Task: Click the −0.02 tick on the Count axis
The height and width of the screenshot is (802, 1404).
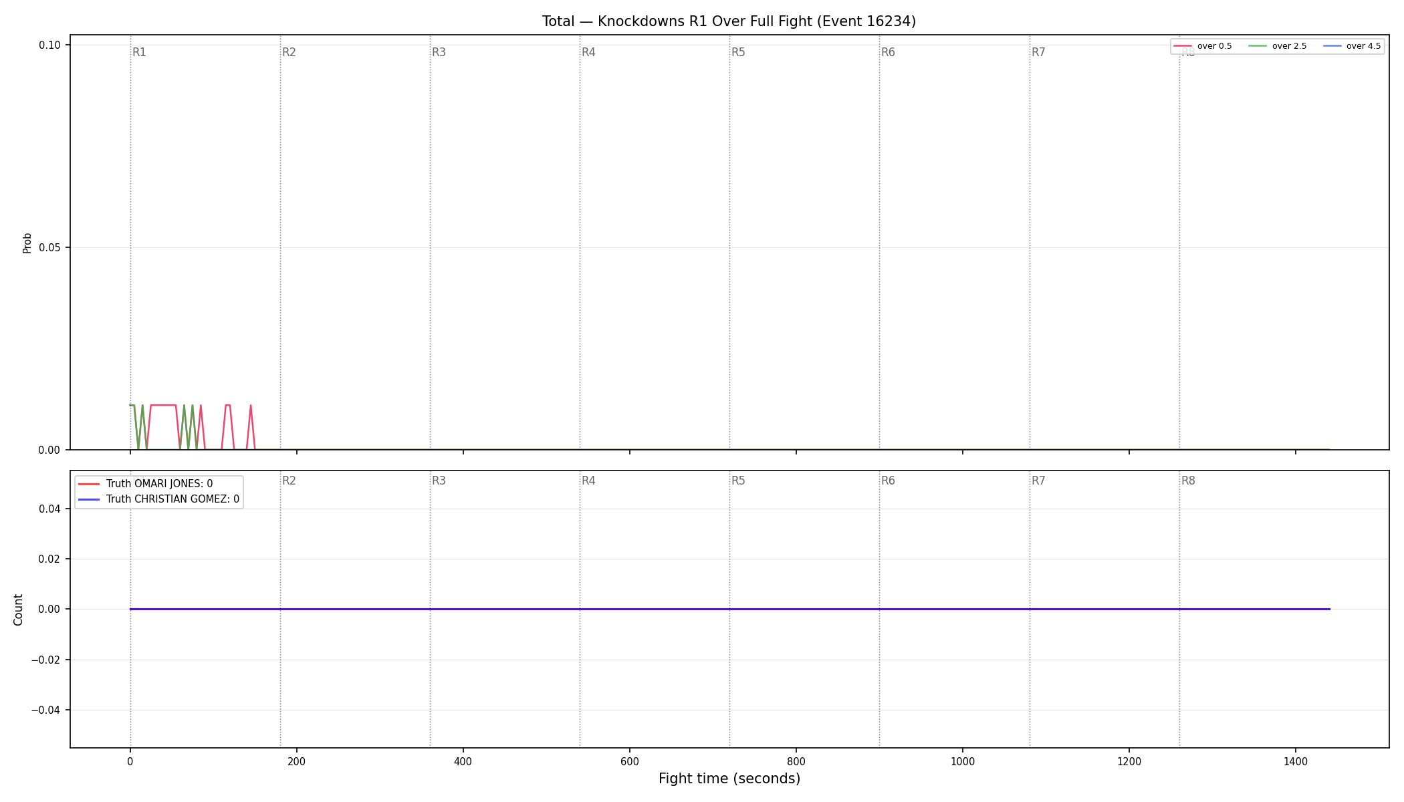Action: [46, 660]
